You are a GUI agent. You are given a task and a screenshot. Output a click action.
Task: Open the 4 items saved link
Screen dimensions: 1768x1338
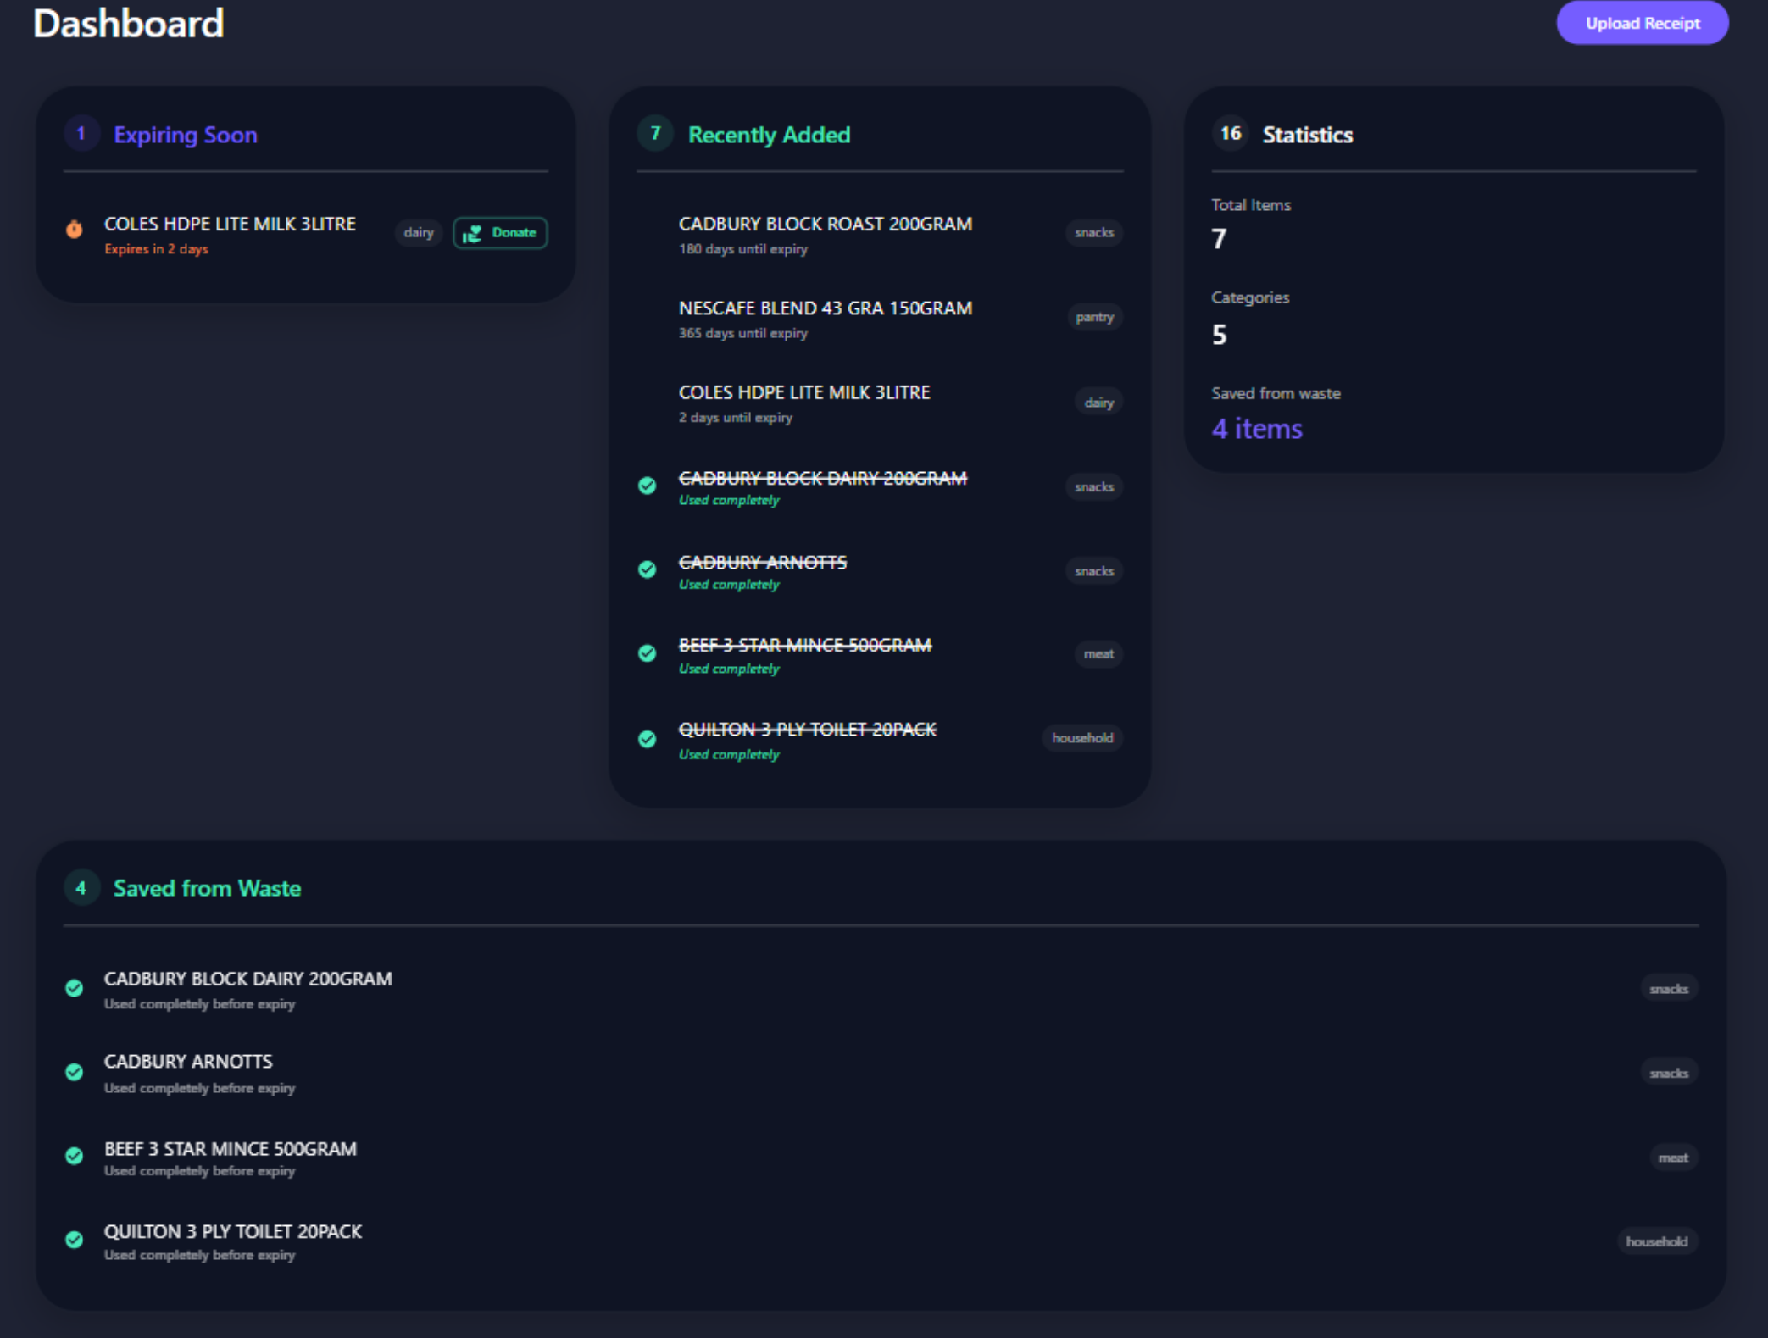click(1257, 429)
